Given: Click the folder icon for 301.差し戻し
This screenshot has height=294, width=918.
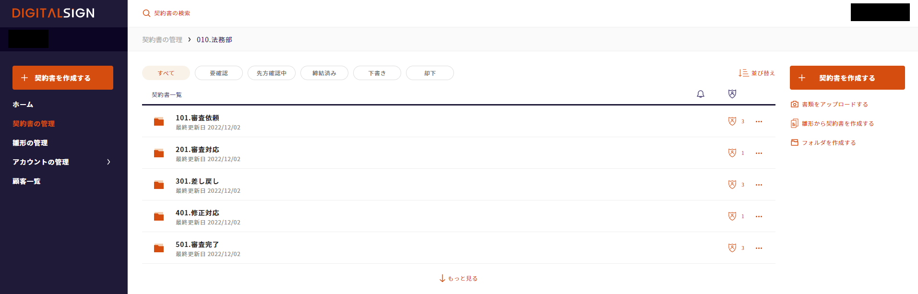Looking at the screenshot, I should pos(159,185).
